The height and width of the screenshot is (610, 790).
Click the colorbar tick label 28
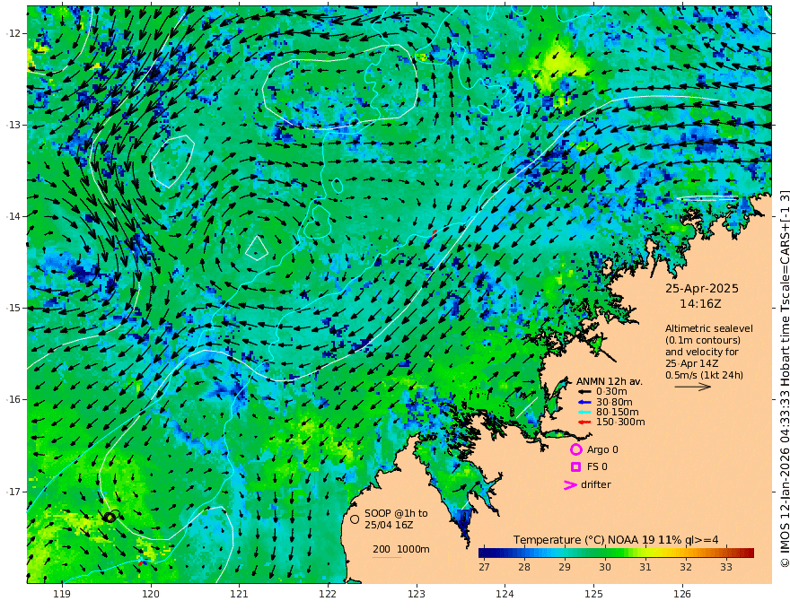(x=524, y=567)
